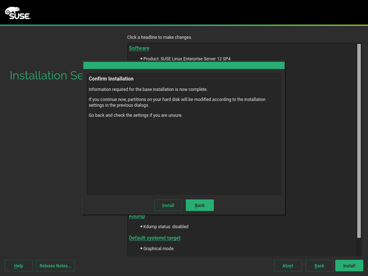Click the 'Click a headline to make changes' text
This screenshot has height=276, width=368.
pyautogui.click(x=160, y=37)
